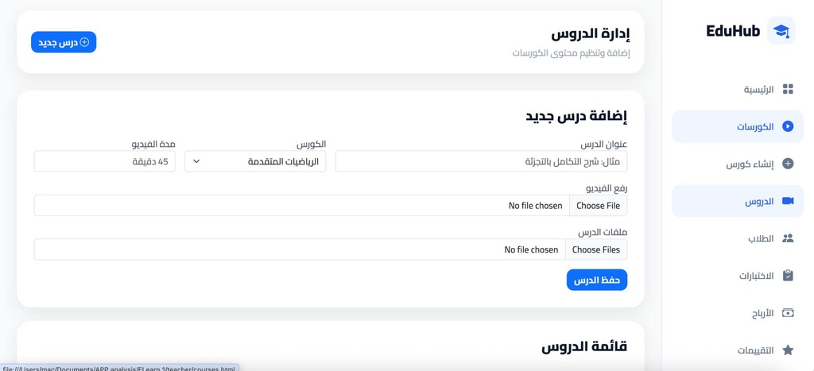Focus the عنوان الدرس title input field
The image size is (814, 371).
tap(481, 161)
